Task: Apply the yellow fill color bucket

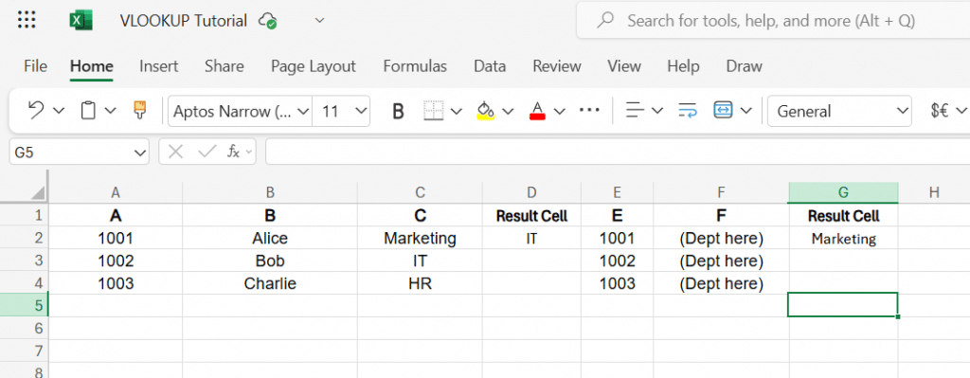Action: (x=486, y=111)
